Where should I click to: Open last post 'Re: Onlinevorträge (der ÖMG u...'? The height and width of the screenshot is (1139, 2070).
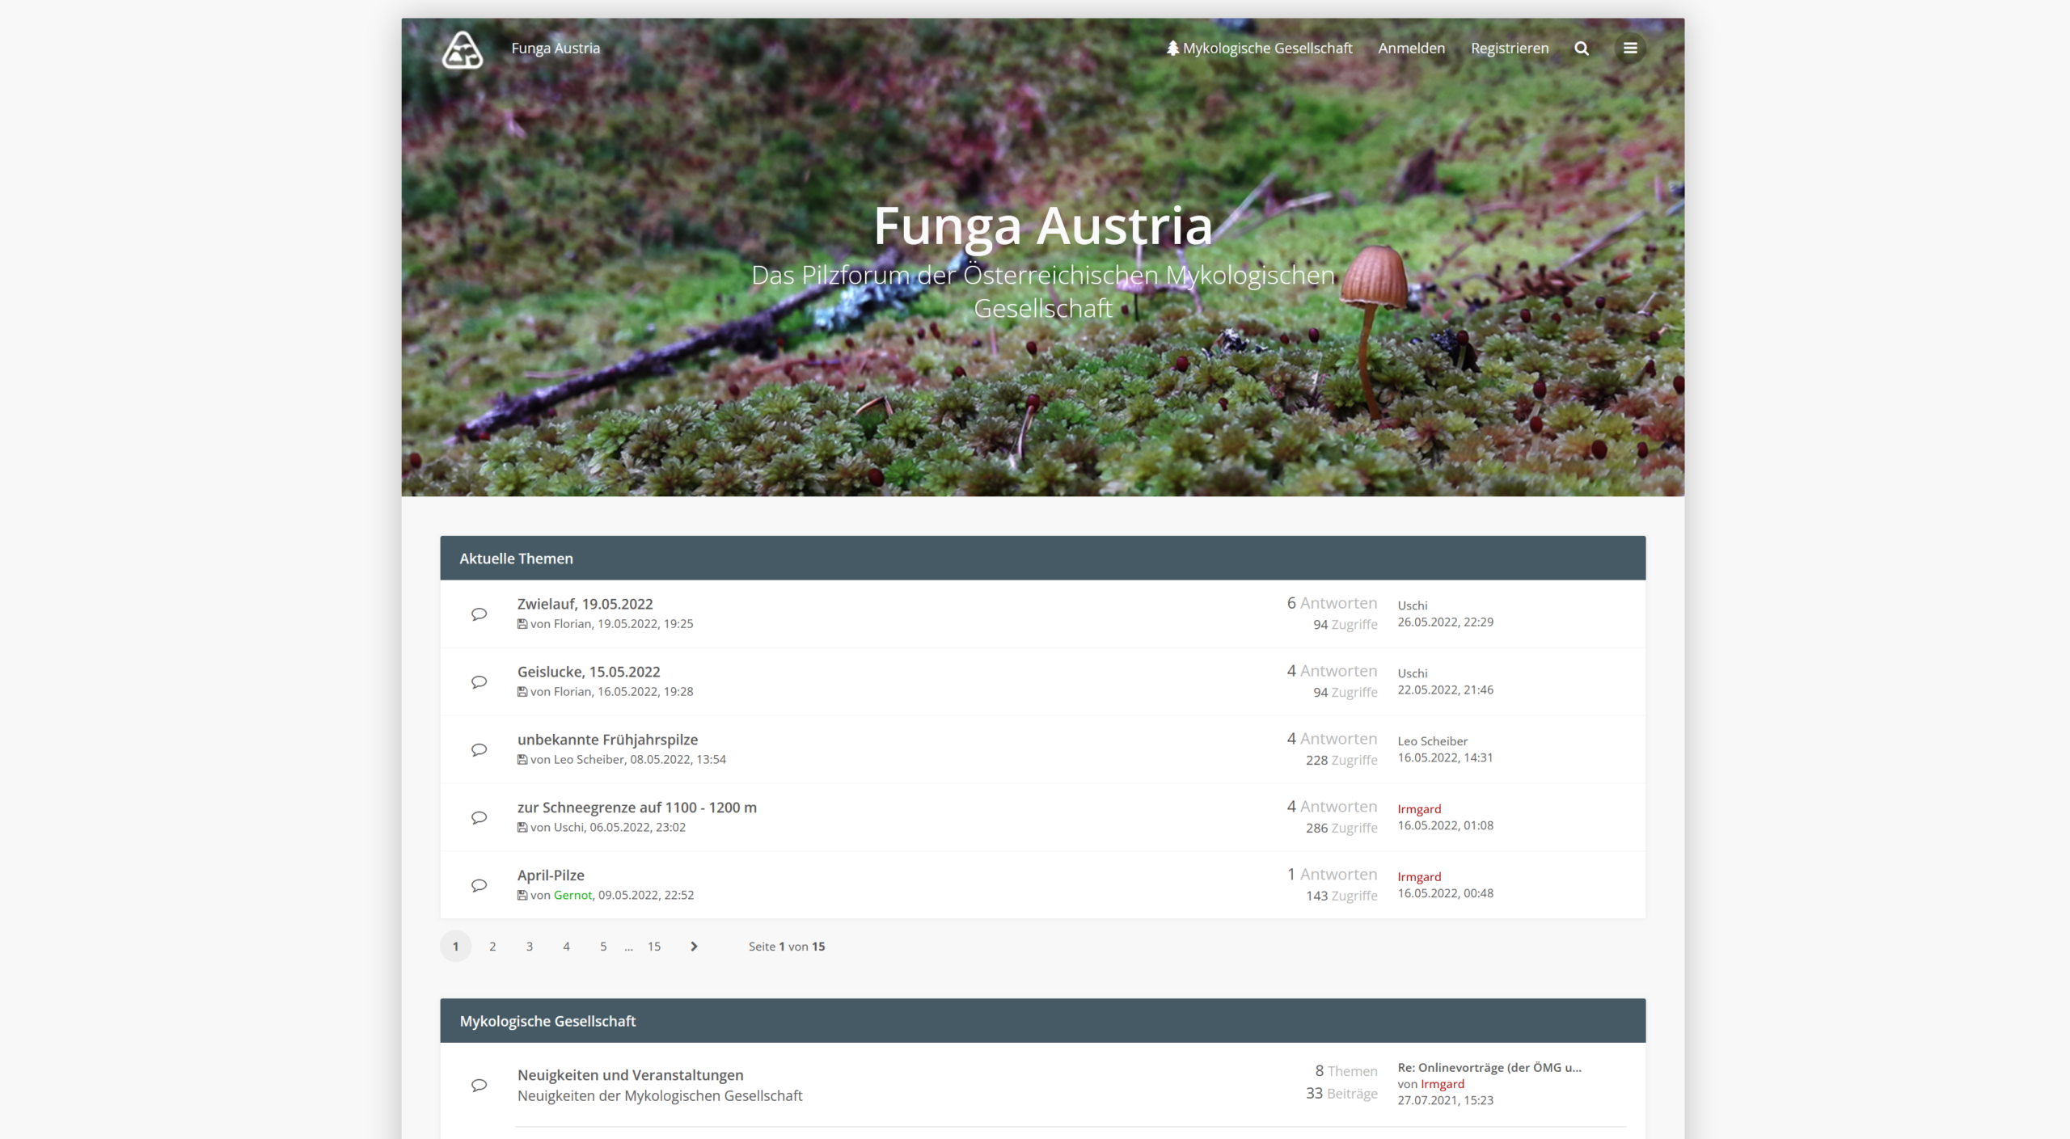pyautogui.click(x=1489, y=1068)
